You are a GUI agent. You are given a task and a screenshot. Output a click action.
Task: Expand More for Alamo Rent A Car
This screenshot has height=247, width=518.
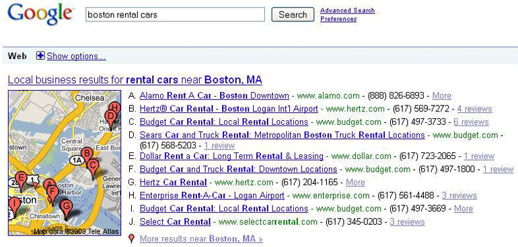click(442, 96)
